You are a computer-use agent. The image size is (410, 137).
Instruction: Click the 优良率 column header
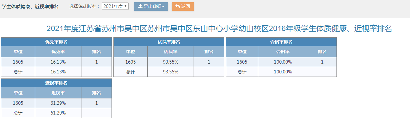pos(171,52)
